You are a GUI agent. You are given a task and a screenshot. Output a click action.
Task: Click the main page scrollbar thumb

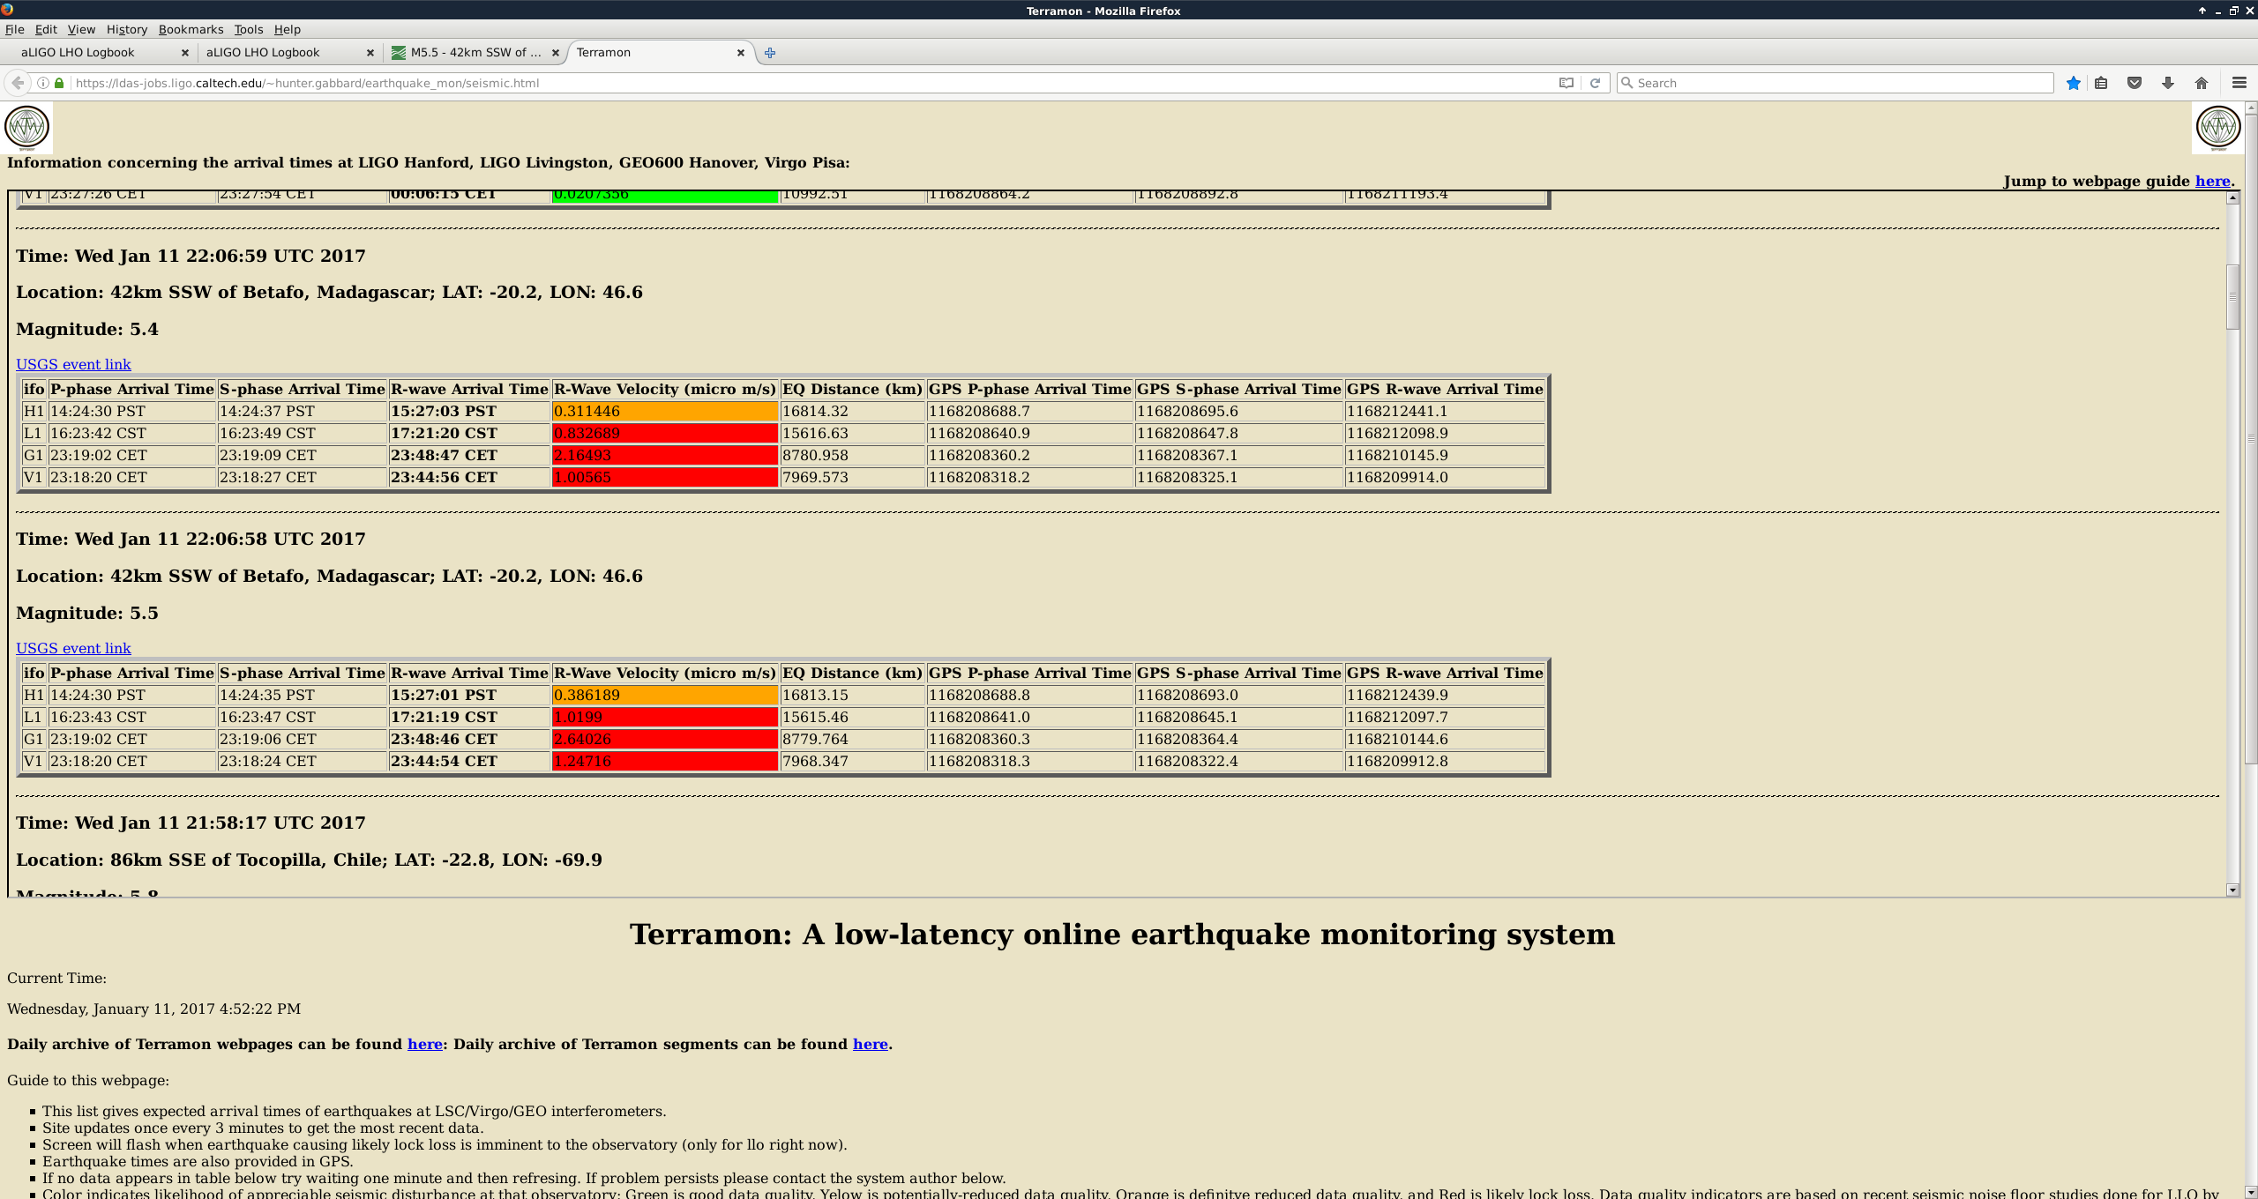2250,439
